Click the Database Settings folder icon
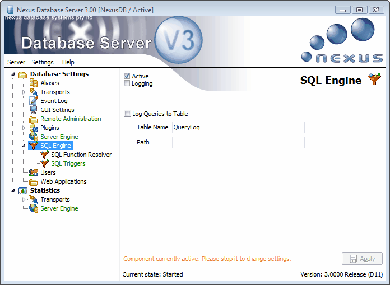390x285 pixels. pos(22,74)
